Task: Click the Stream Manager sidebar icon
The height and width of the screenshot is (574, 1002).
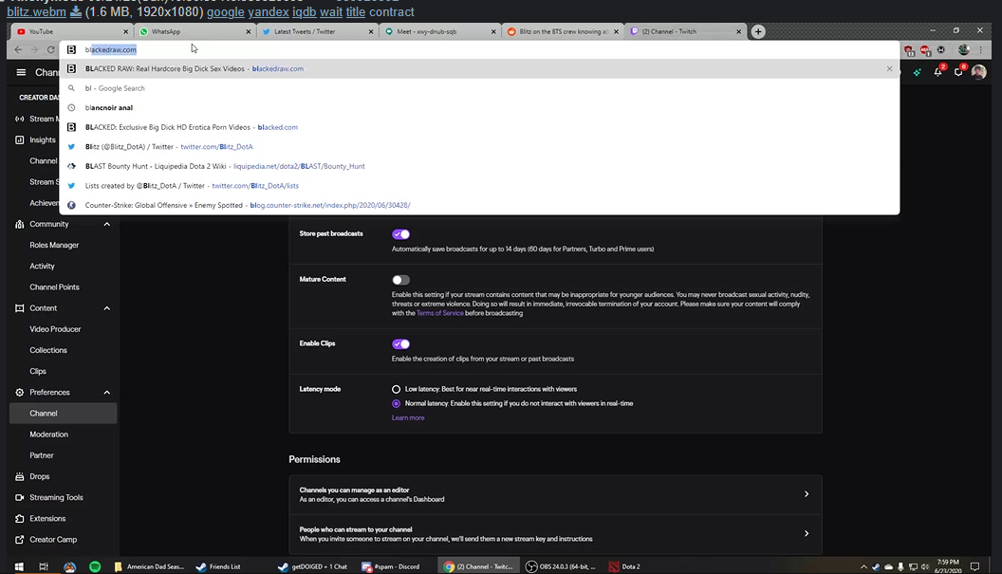Action: point(20,119)
